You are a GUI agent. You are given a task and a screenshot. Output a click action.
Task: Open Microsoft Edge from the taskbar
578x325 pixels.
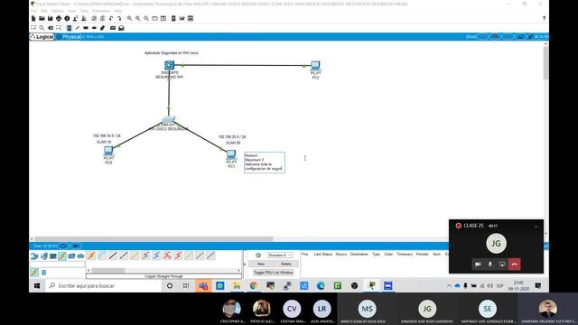[x=321, y=285]
